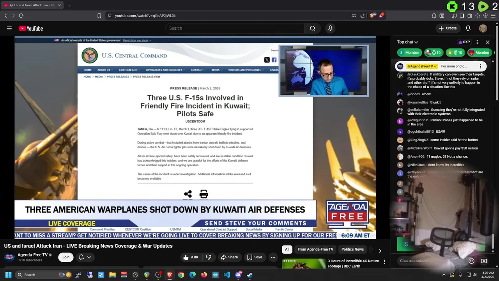Open Brave Leo AI sparkle icon
Viewport: 499px width, 281px height.
(478, 16)
